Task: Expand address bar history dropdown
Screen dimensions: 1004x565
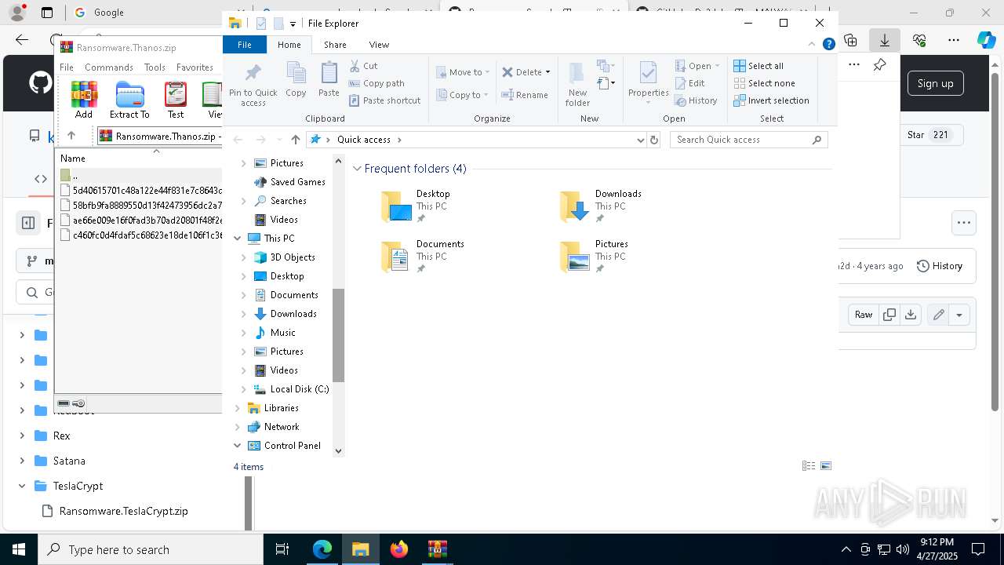Action: (640, 140)
